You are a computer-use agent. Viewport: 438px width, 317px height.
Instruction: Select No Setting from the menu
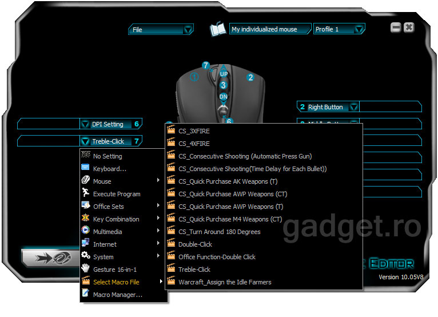coord(107,156)
